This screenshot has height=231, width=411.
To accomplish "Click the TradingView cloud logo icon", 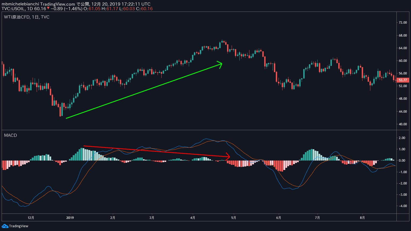I will [5, 226].
